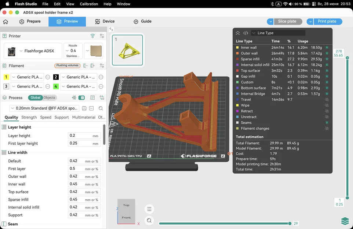This screenshot has width=353, height=229.
Task: Hide Inner wall lines visibility
Action: coord(327,47)
